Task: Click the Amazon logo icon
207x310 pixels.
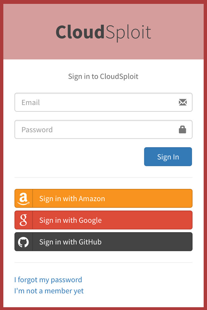Action: click(x=24, y=199)
